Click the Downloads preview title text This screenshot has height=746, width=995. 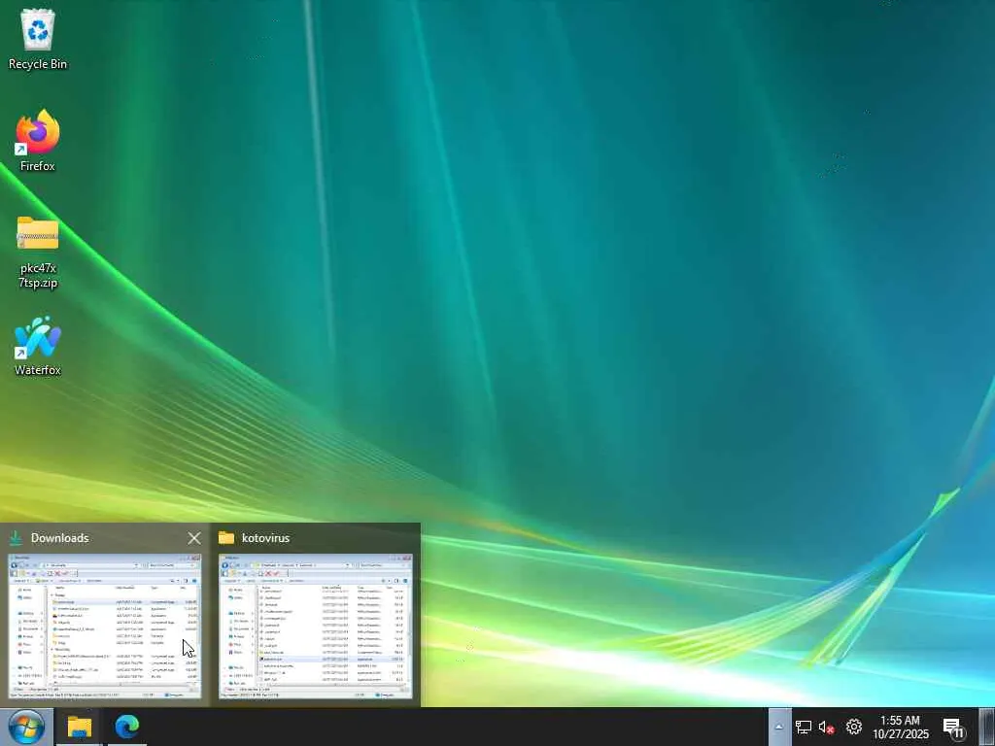click(x=59, y=538)
